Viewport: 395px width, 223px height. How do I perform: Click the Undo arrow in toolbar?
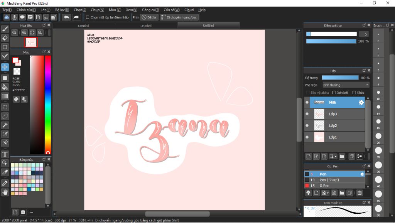click(66, 17)
